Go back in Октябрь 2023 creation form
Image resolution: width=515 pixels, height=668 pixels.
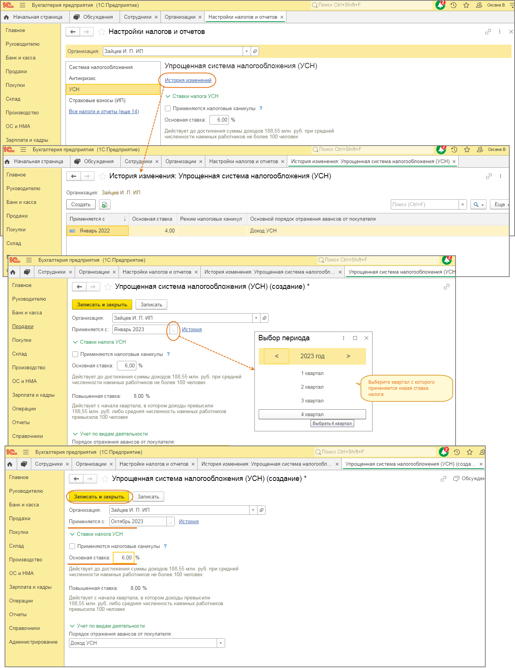tap(76, 479)
